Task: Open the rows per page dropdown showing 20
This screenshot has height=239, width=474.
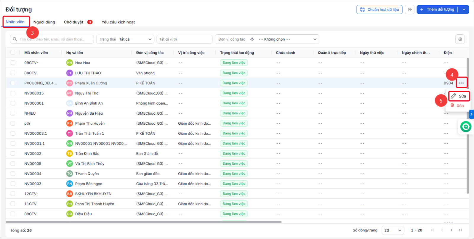Action: pyautogui.click(x=393, y=230)
